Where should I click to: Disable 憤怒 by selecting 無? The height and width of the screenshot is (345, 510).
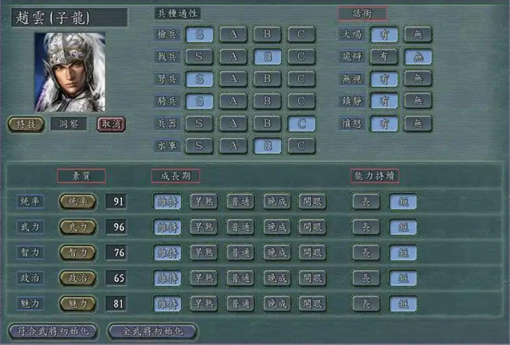coord(418,123)
